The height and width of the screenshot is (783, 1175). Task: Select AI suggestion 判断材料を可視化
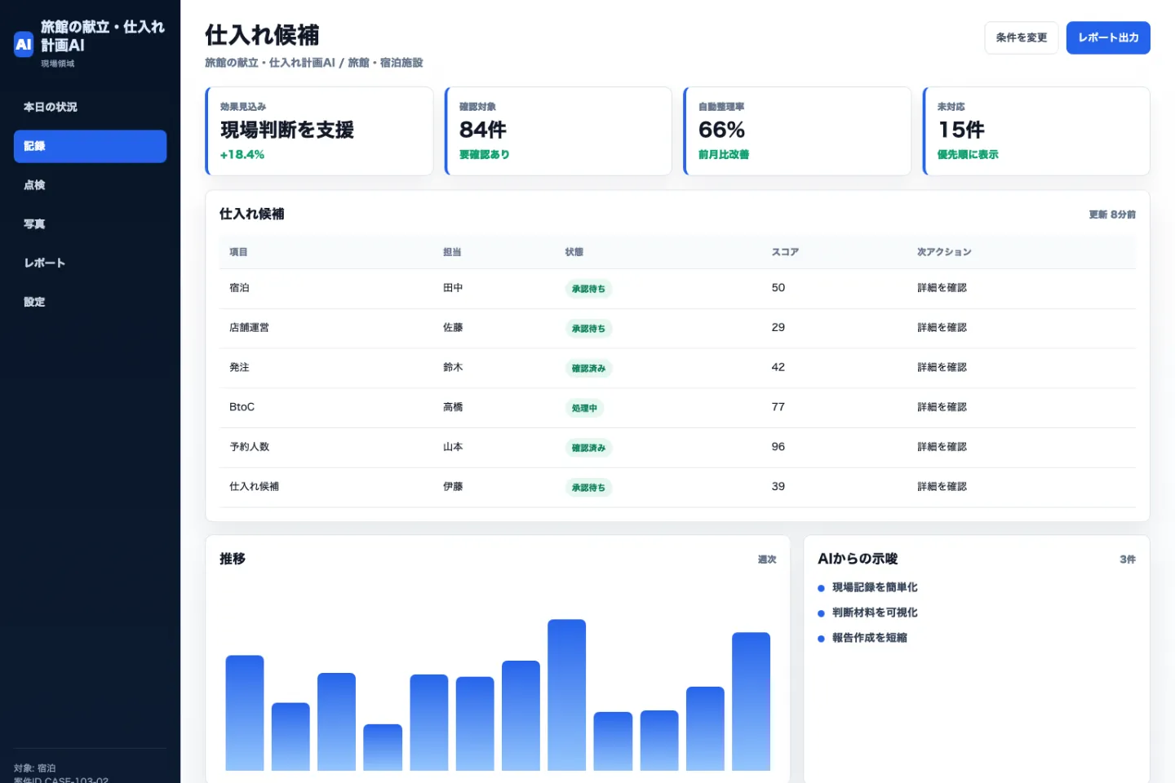tap(875, 613)
